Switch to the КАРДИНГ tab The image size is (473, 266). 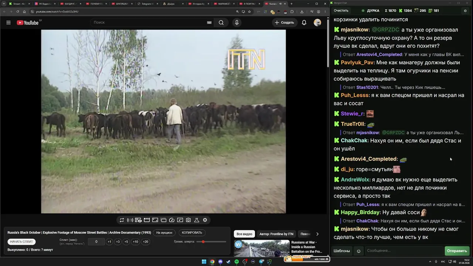point(70,4)
